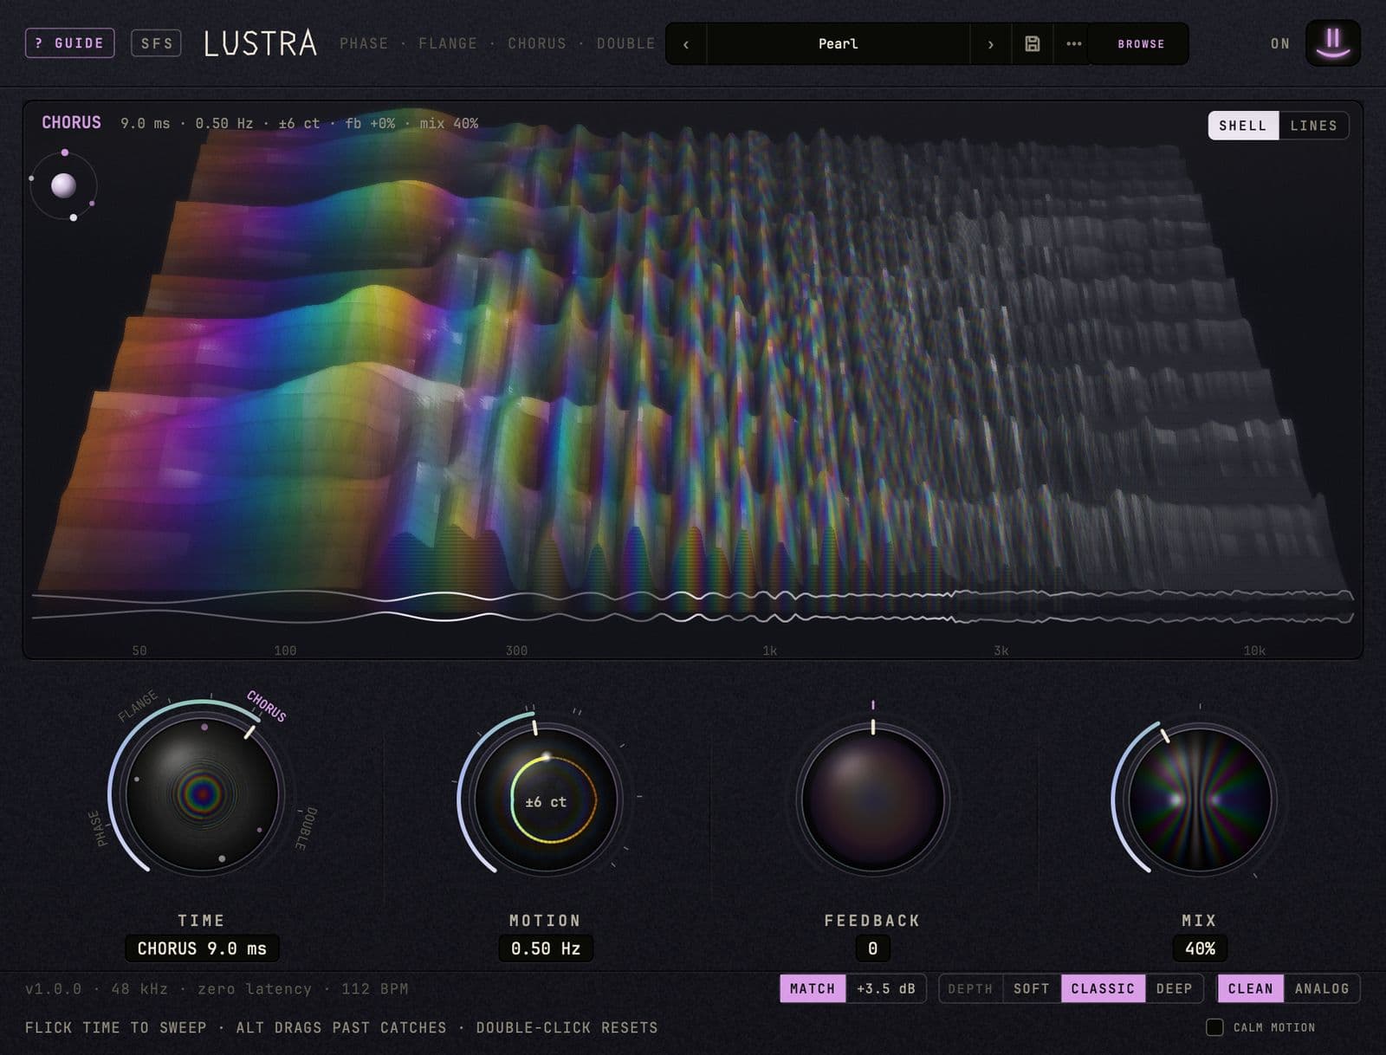This screenshot has height=1055, width=1386.
Task: Switch the visualizer to LINES view
Action: coord(1313,126)
